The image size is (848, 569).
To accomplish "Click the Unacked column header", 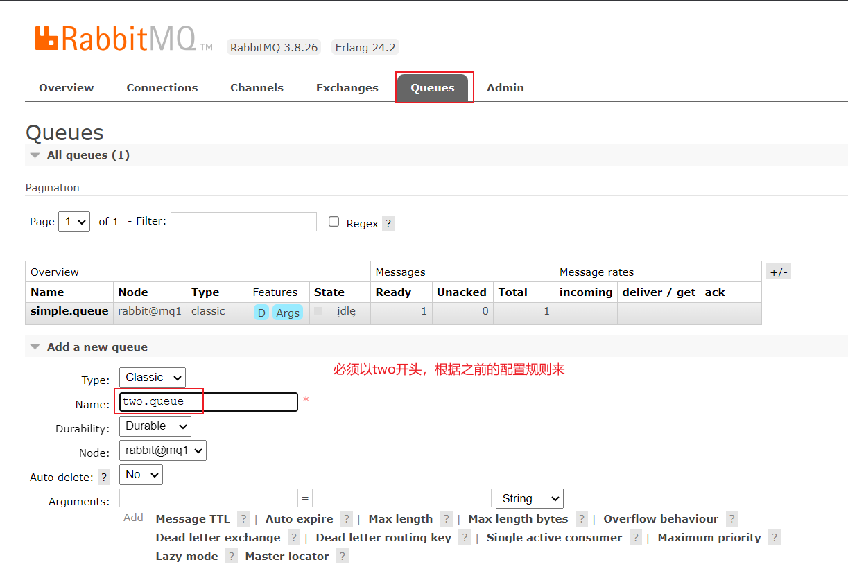I will 462,292.
